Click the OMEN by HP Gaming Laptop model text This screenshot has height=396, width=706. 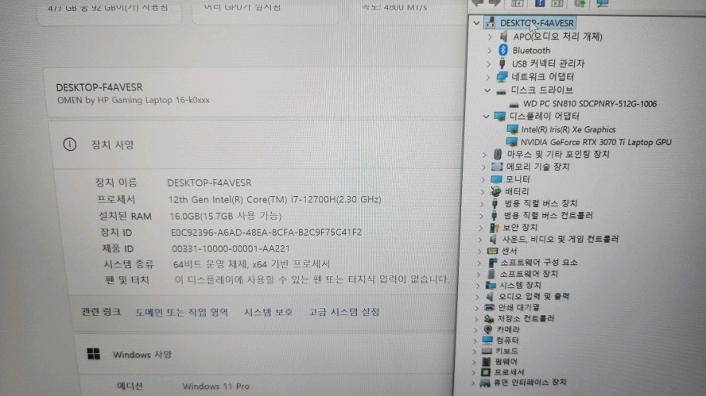point(134,100)
